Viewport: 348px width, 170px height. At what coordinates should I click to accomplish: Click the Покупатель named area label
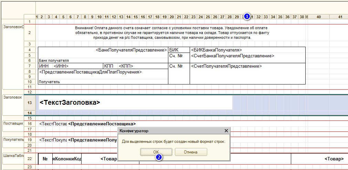point(13,140)
